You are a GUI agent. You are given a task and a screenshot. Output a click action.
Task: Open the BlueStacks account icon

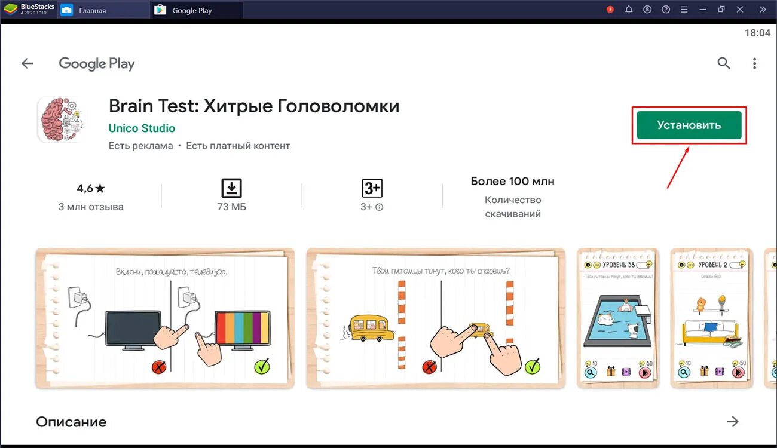(x=647, y=10)
